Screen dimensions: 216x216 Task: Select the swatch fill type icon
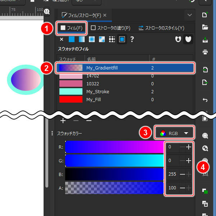coord(122,39)
